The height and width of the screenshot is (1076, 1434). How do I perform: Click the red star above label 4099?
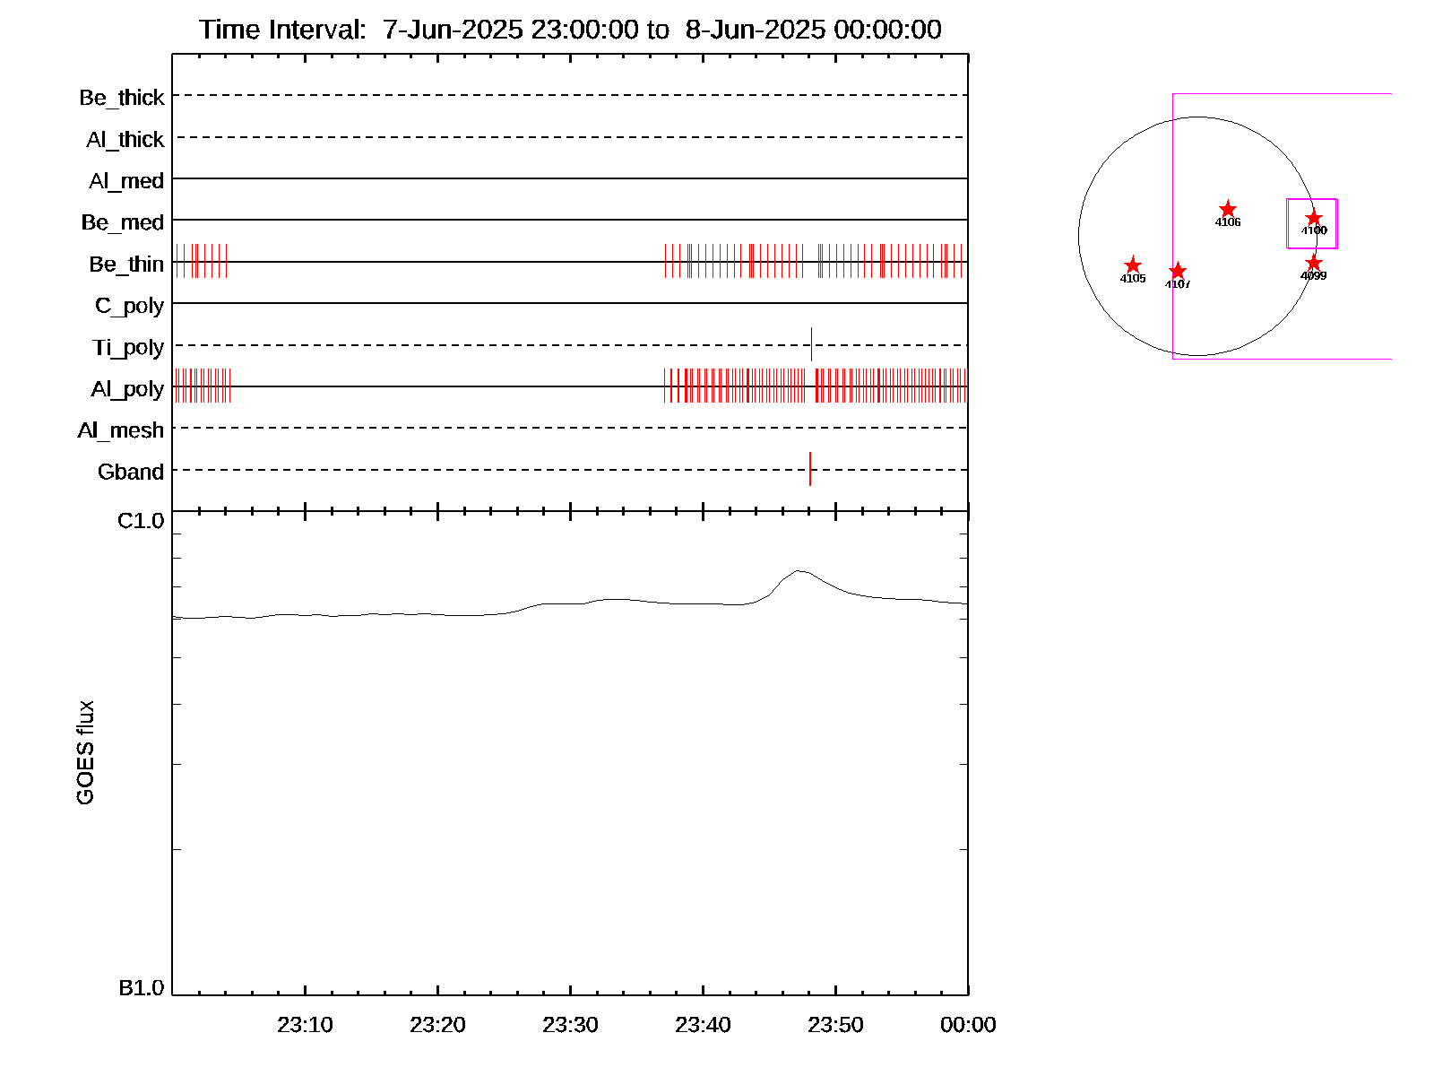pyautogui.click(x=1314, y=263)
